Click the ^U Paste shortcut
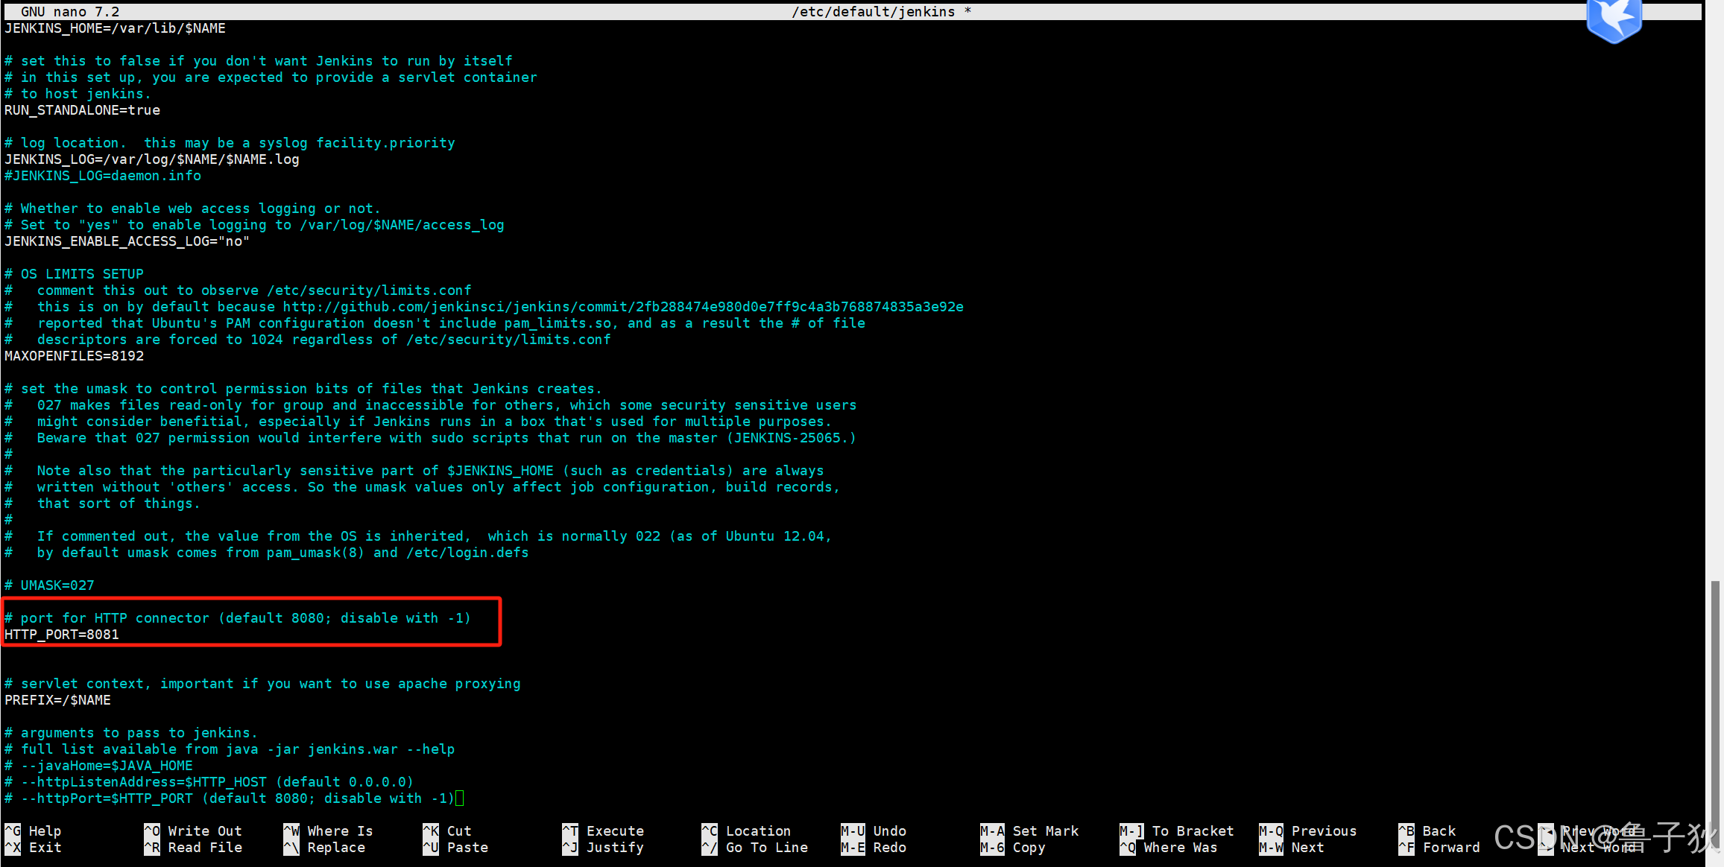Viewport: 1724px width, 867px height. point(455,847)
